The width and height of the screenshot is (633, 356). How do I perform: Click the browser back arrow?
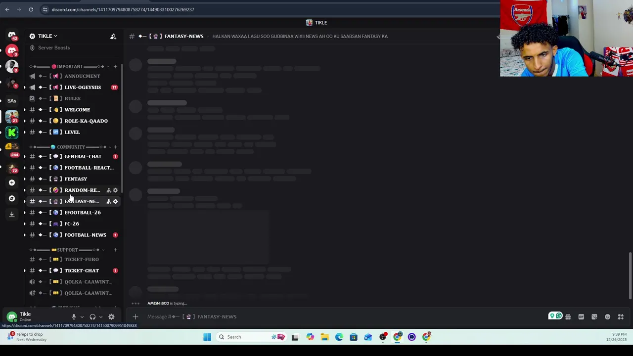coord(7,9)
